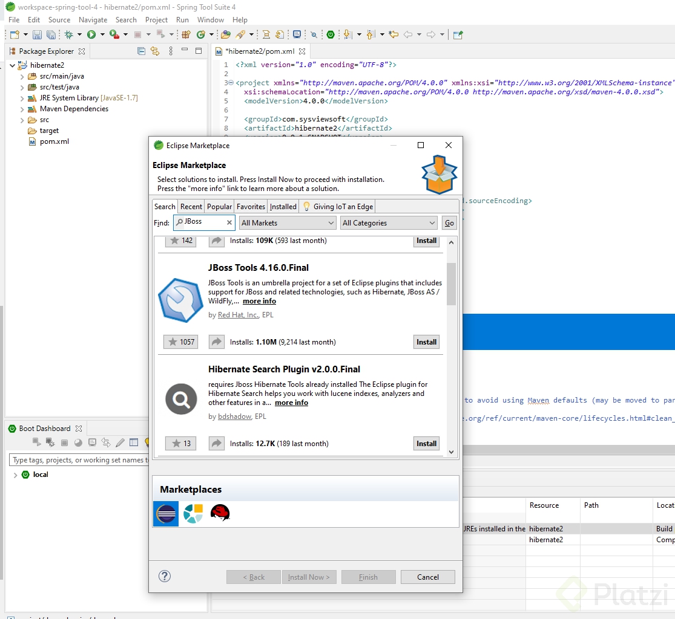This screenshot has width=675, height=619.
Task: Click the share arrow for Hibernate Search Plugin
Action: (217, 443)
